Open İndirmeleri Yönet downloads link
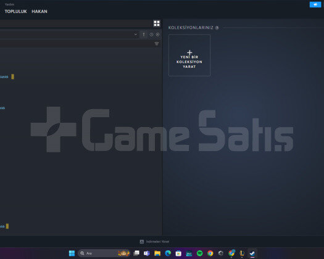This screenshot has height=259, width=324. [155, 242]
